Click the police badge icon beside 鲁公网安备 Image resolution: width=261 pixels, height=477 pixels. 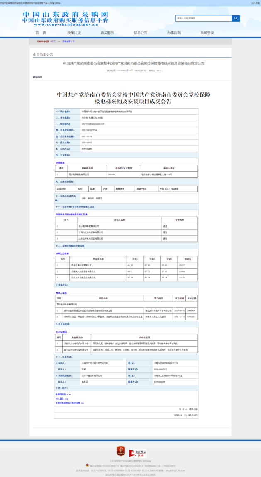click(x=88, y=465)
